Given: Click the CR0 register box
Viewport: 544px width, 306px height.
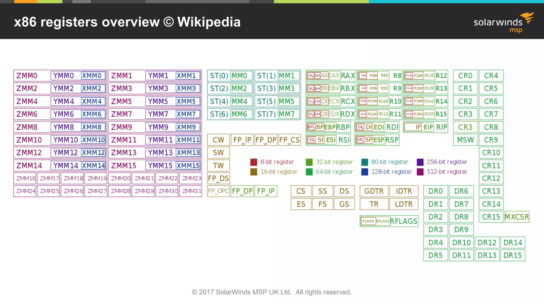Looking at the screenshot, I should 465,76.
